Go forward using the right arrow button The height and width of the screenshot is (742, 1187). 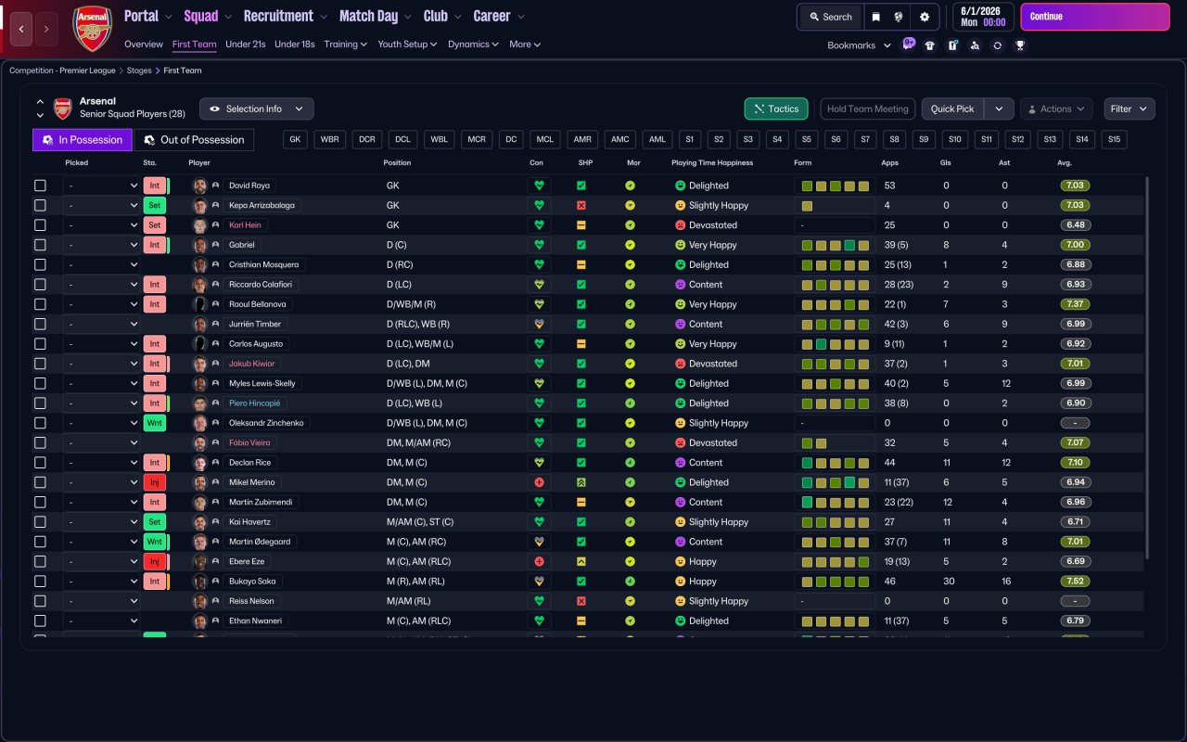[46, 29]
